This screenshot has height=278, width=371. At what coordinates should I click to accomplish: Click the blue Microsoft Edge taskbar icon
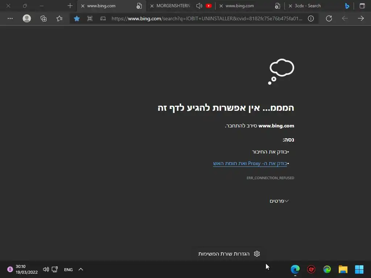coord(295,269)
